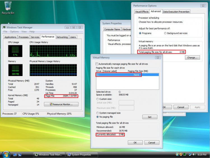Switch to Applications tab
Screen dimensions: 210x158
coord(10,37)
